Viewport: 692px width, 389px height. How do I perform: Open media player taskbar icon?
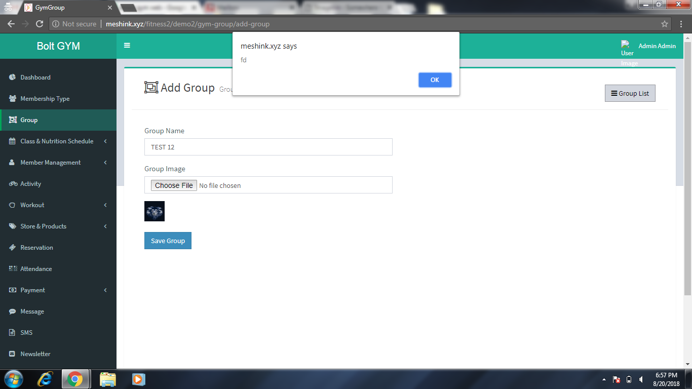(138, 379)
